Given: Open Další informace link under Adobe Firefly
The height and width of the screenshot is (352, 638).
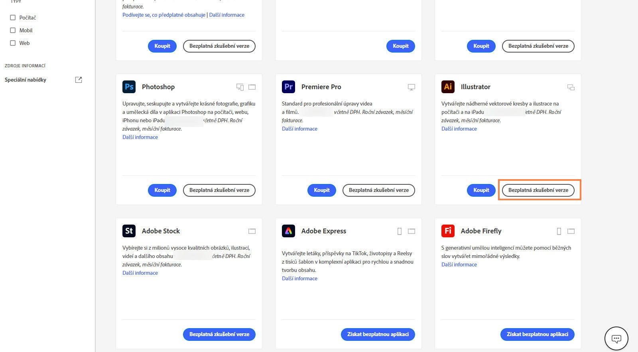Looking at the screenshot, I should coord(459,264).
